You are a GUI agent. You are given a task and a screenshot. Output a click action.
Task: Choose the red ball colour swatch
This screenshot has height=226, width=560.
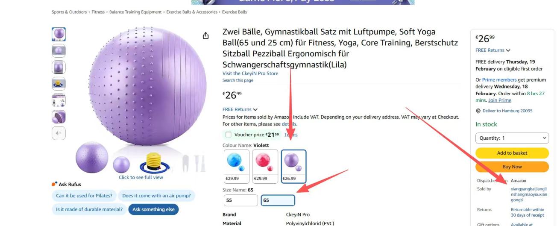(x=265, y=166)
